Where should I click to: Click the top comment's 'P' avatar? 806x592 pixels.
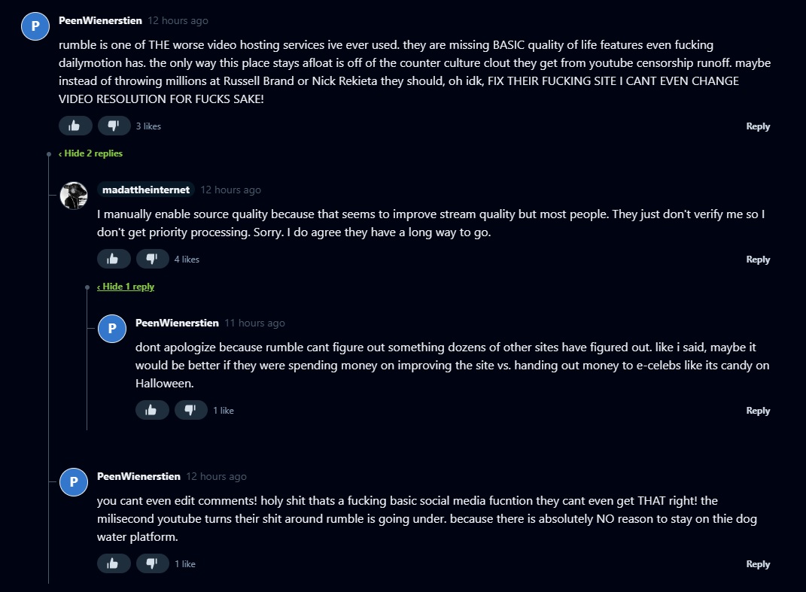(35, 26)
